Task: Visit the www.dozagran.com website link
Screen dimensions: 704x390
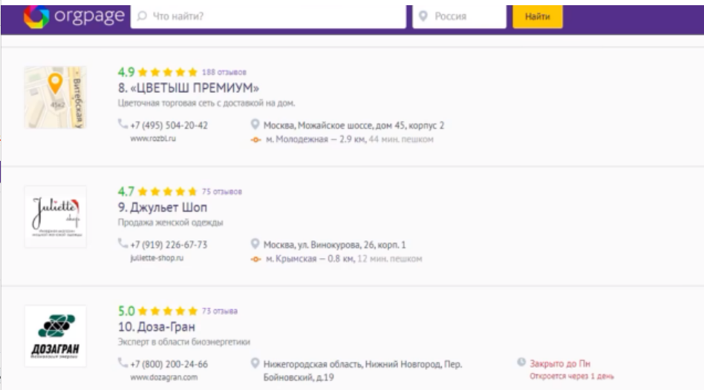Action: click(x=164, y=377)
